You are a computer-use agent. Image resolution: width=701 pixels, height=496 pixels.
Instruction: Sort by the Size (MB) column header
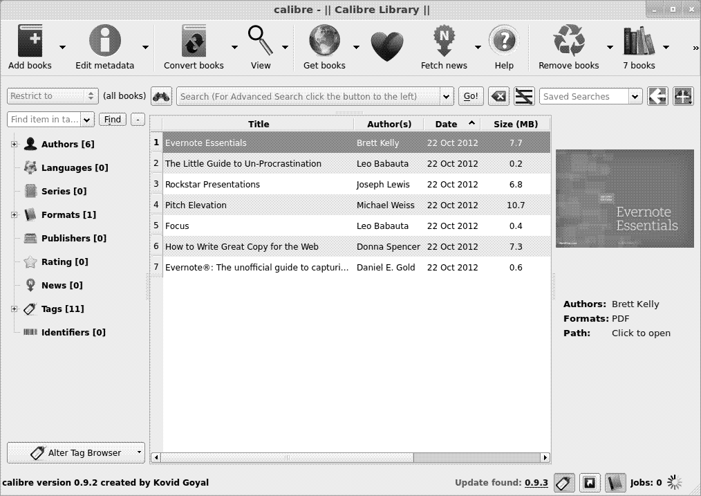[x=516, y=124]
